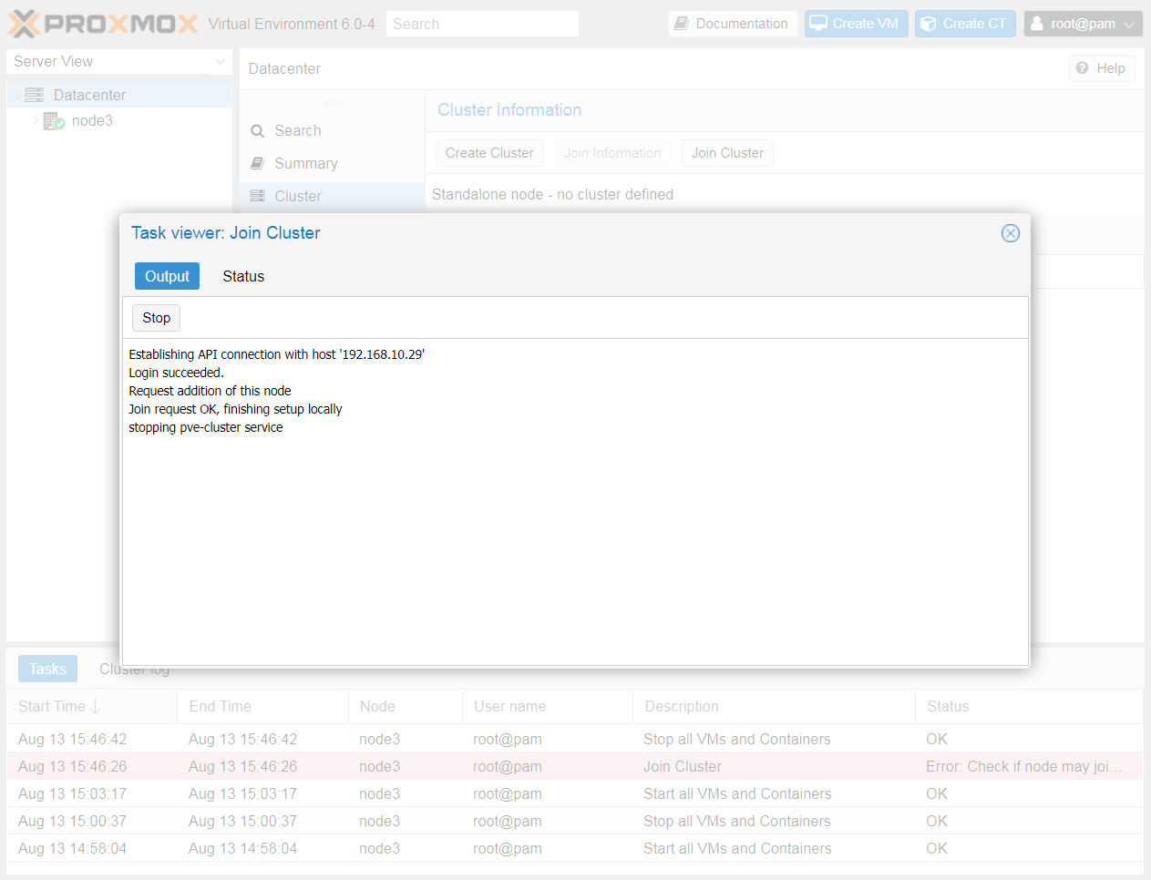
Task: Open the root@pam user menu
Action: pyautogui.click(x=1083, y=24)
